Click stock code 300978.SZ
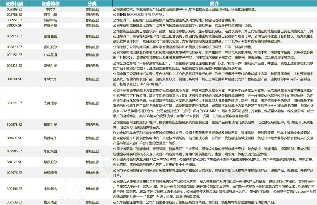 tap(14, 125)
